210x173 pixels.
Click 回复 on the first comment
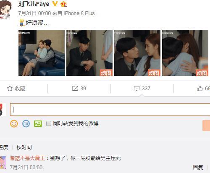(x=198, y=167)
